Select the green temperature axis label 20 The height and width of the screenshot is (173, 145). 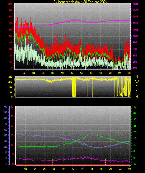(x=135, y=132)
